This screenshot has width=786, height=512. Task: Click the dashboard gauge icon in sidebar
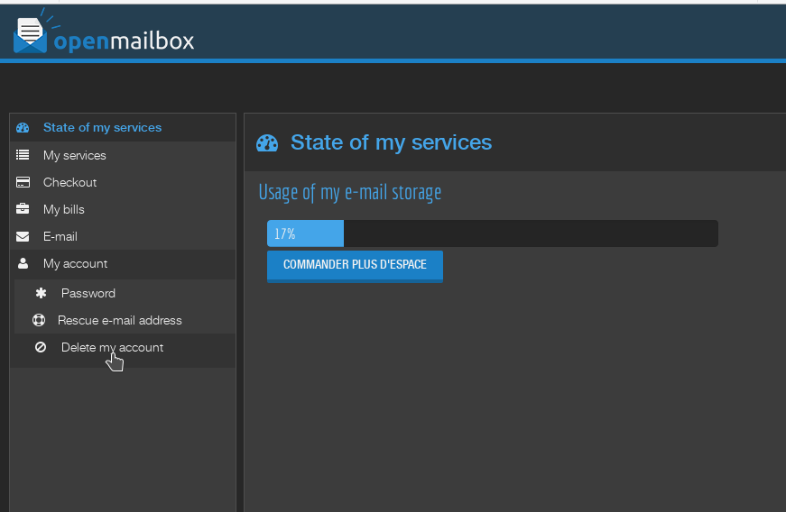point(23,128)
